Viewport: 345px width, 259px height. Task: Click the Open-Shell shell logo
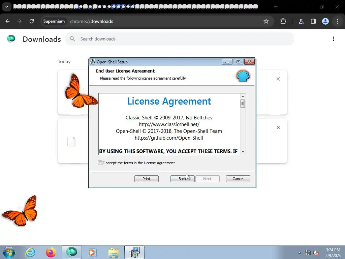pyautogui.click(x=243, y=76)
